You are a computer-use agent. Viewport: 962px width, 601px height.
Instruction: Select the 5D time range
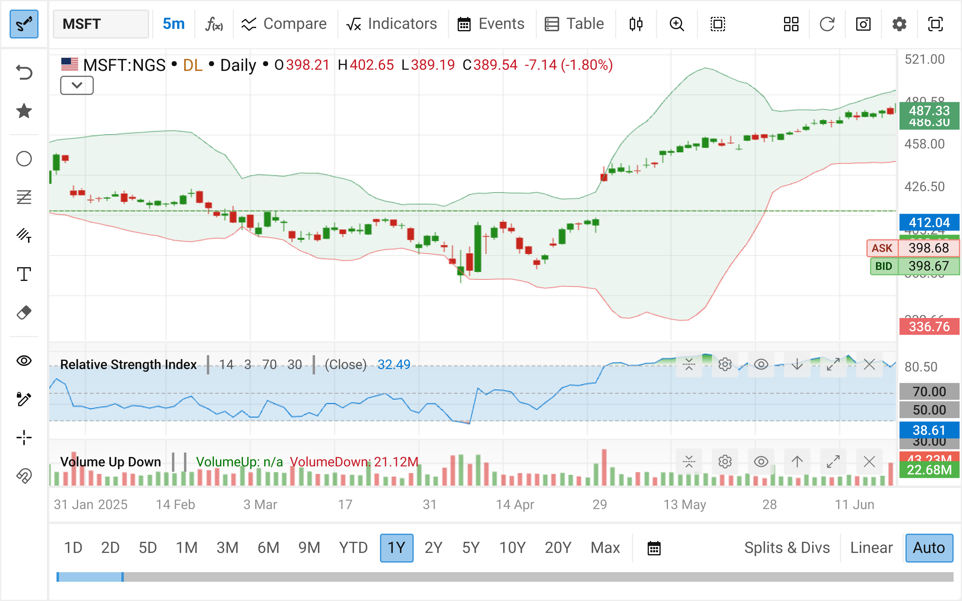(148, 548)
